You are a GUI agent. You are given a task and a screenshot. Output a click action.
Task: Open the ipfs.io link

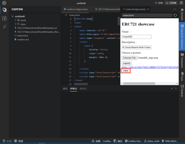coord(150,67)
